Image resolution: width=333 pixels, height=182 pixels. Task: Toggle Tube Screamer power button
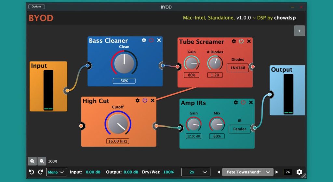point(241,41)
